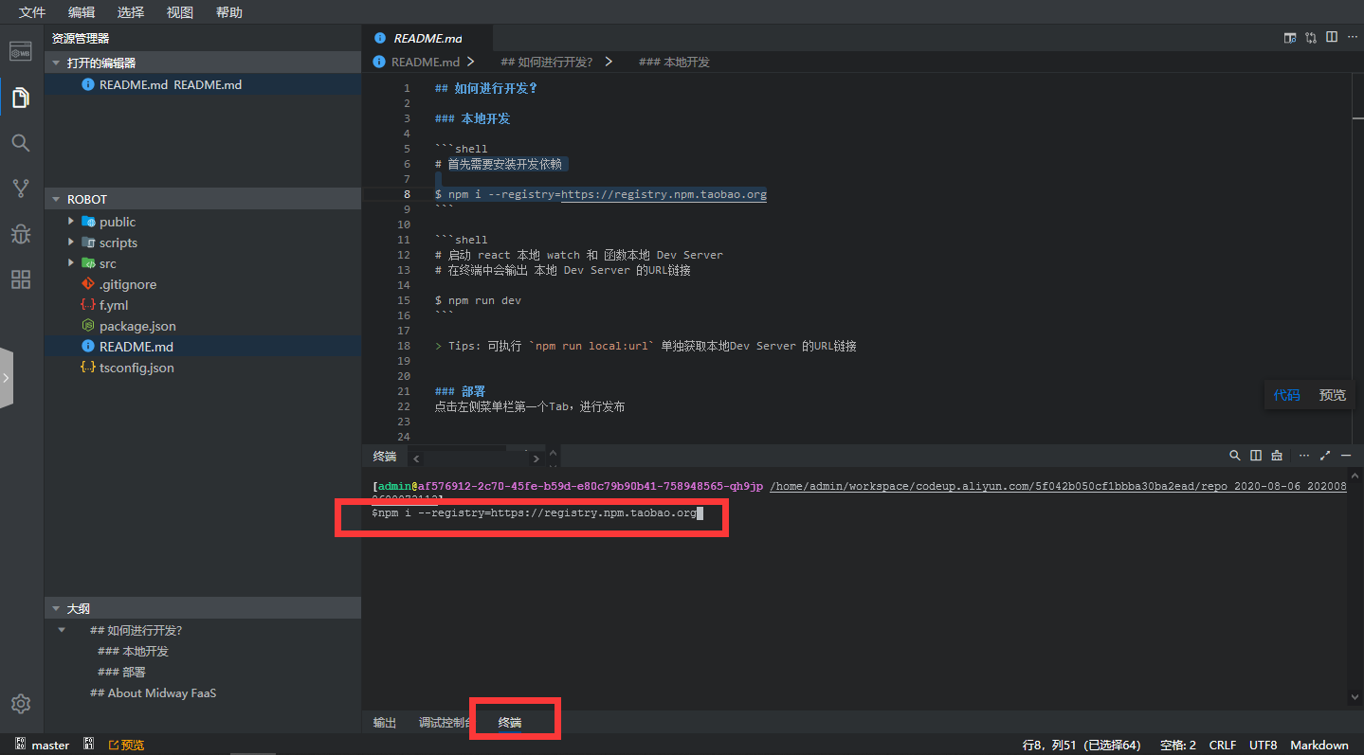Open the Search icon in activity bar
This screenshot has height=755, width=1364.
[21, 143]
